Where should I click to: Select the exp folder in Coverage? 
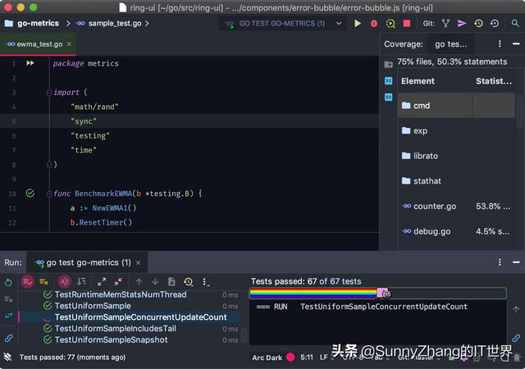(456, 130)
